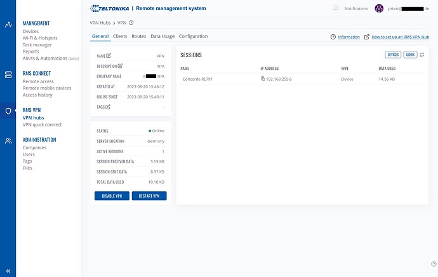Open the user avatar menu
438x277 pixels.
click(x=379, y=8)
